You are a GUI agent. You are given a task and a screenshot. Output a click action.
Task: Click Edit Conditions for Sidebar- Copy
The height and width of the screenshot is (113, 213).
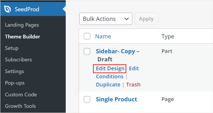[x=117, y=73]
